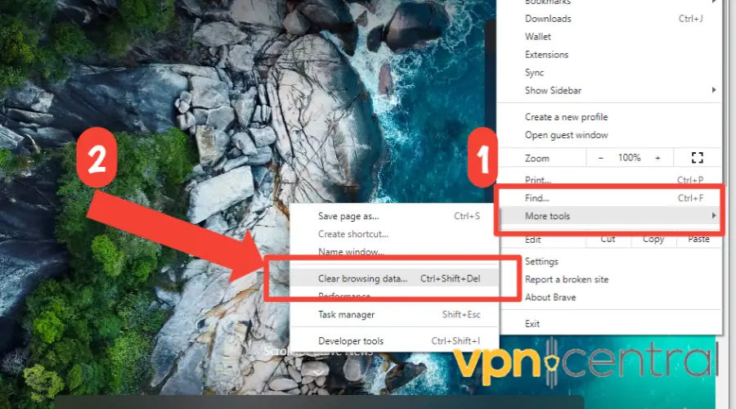736x409 pixels.
Task: Select Create a new profile
Action: pos(566,117)
